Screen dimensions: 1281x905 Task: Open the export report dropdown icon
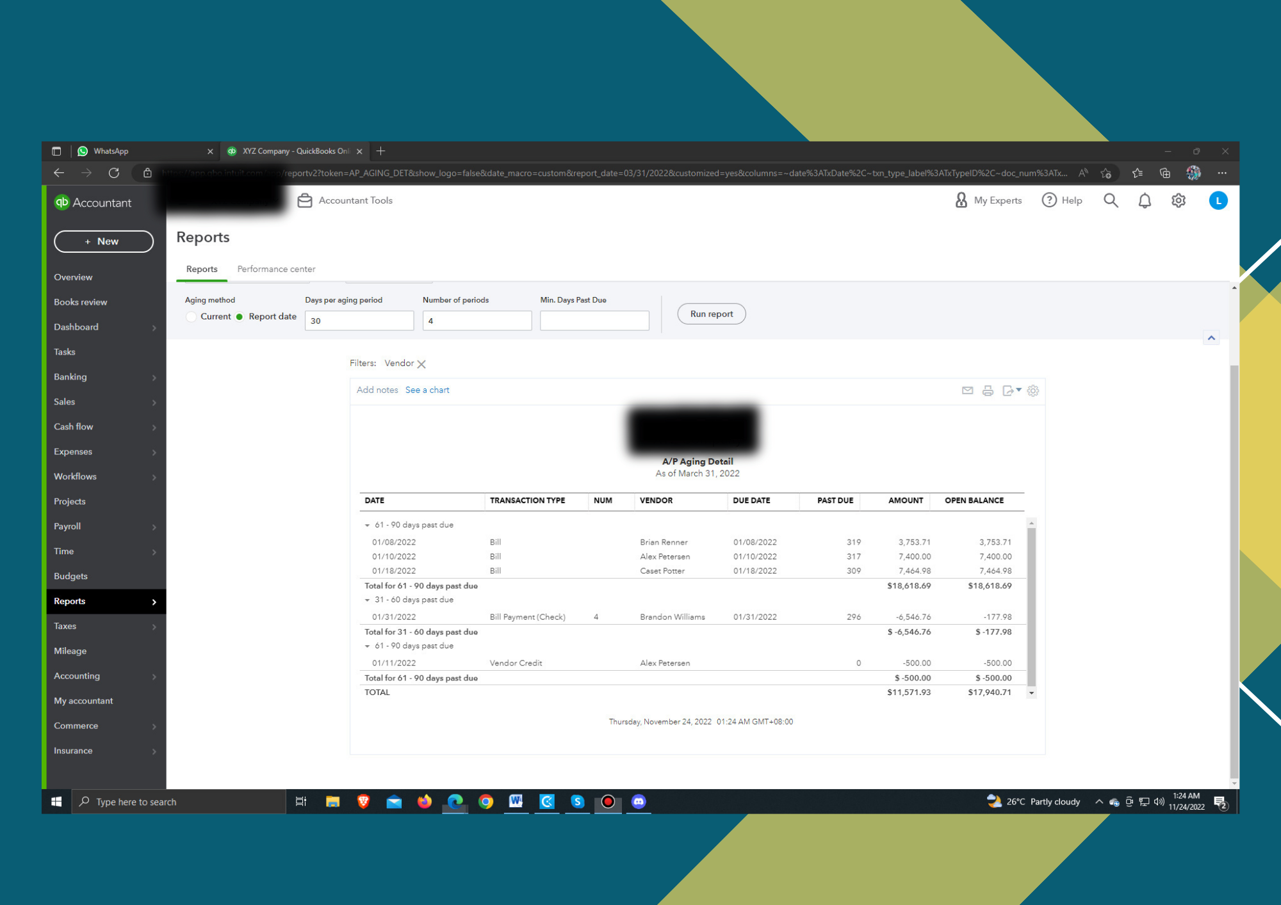click(x=1011, y=390)
